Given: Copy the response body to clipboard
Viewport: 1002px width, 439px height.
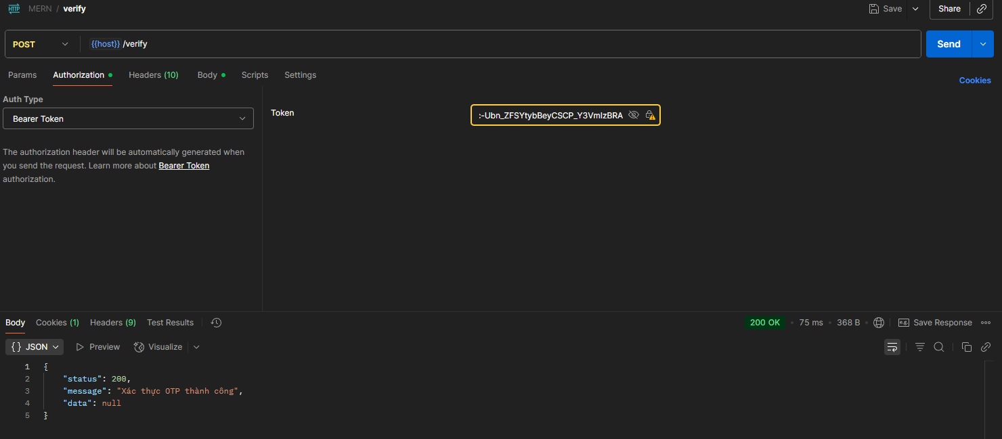Looking at the screenshot, I should [967, 347].
